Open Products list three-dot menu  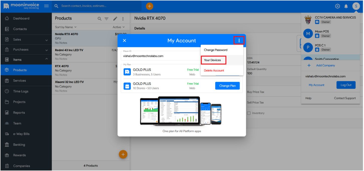pos(123,19)
